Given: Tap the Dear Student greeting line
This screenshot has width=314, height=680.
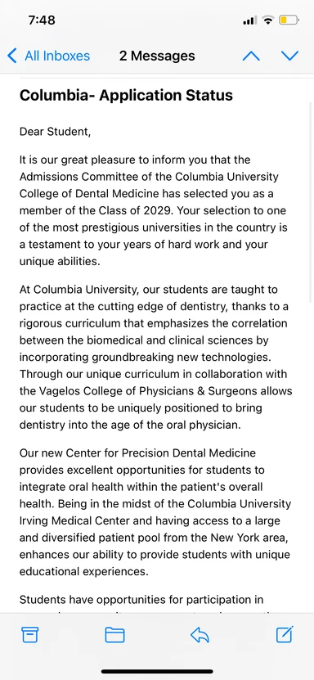Looking at the screenshot, I should click(x=55, y=132).
